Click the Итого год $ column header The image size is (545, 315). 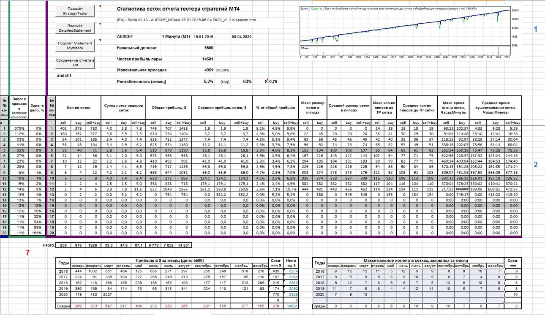[291, 263]
